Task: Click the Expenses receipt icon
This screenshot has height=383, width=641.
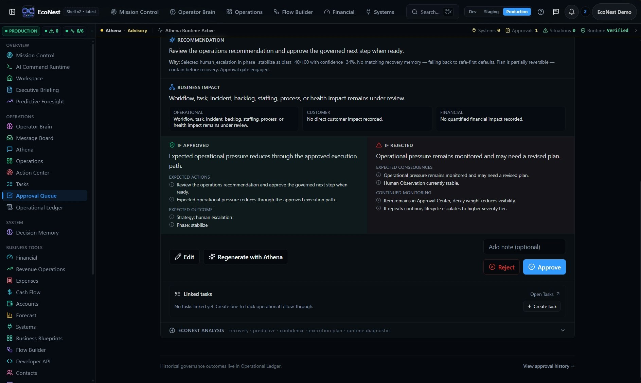Action: pyautogui.click(x=10, y=281)
